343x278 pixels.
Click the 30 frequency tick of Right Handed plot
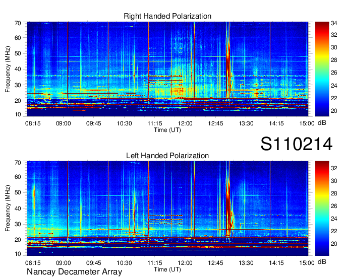18,85
